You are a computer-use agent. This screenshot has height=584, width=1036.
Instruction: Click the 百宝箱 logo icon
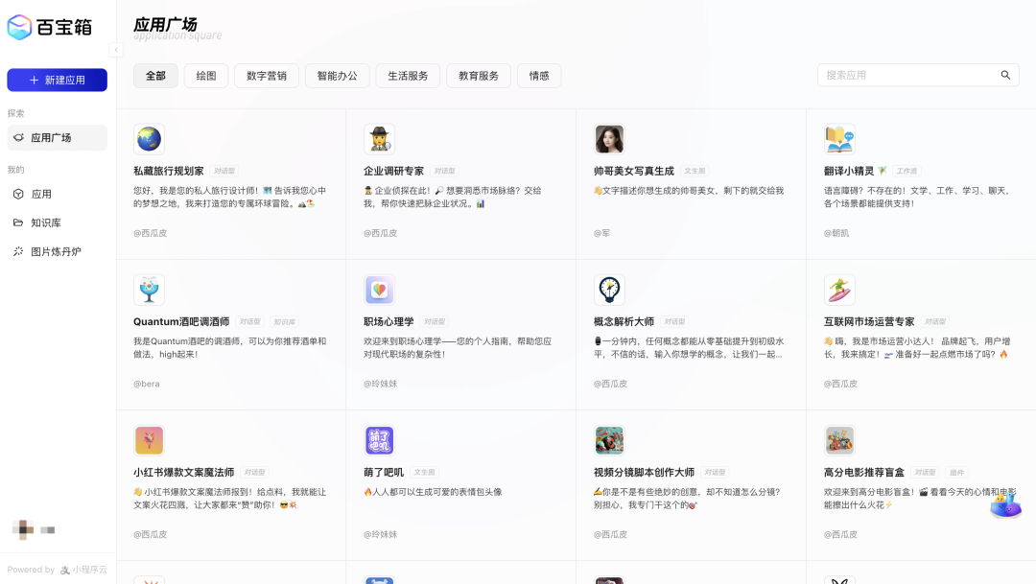tap(19, 27)
